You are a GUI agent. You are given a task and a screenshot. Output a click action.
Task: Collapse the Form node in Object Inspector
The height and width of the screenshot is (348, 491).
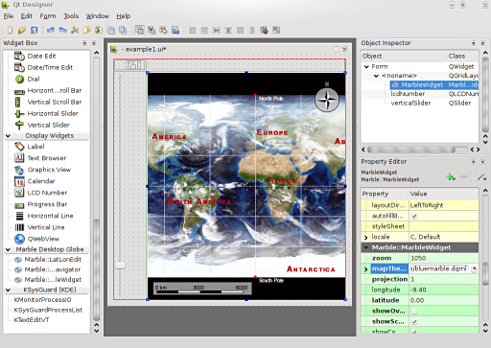[366, 67]
